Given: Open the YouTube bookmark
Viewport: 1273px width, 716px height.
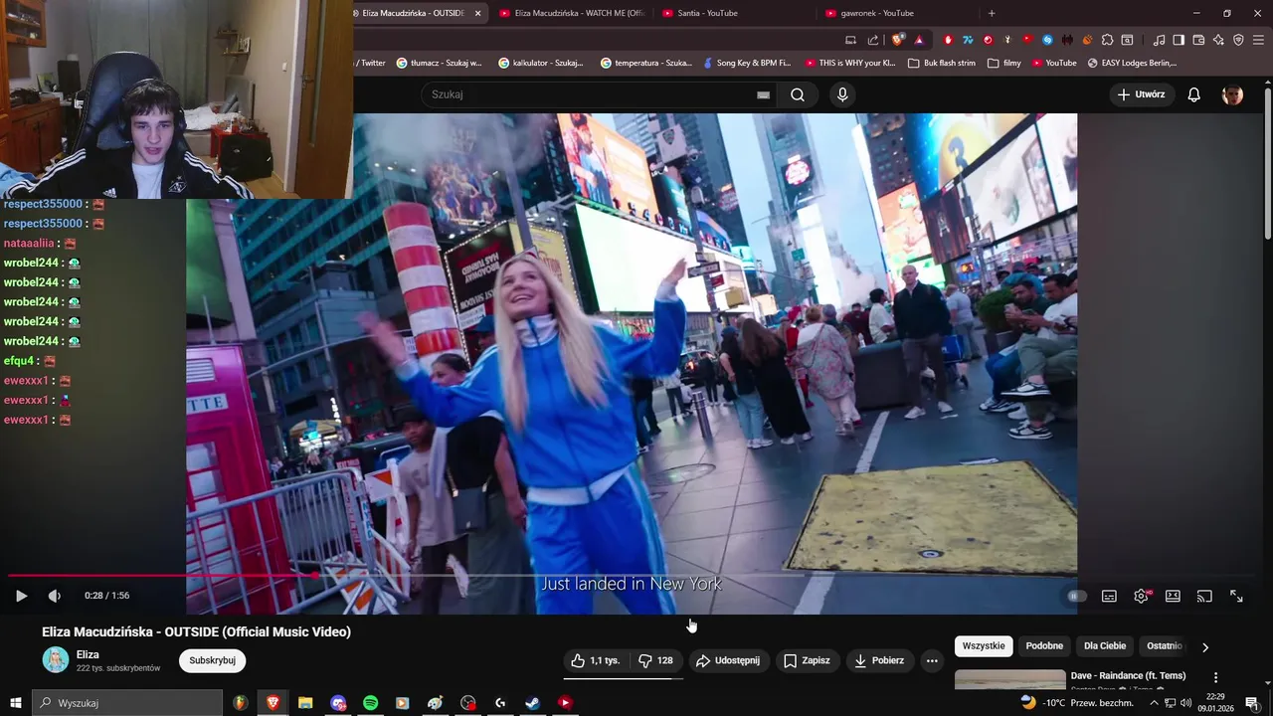Looking at the screenshot, I should 1054,63.
